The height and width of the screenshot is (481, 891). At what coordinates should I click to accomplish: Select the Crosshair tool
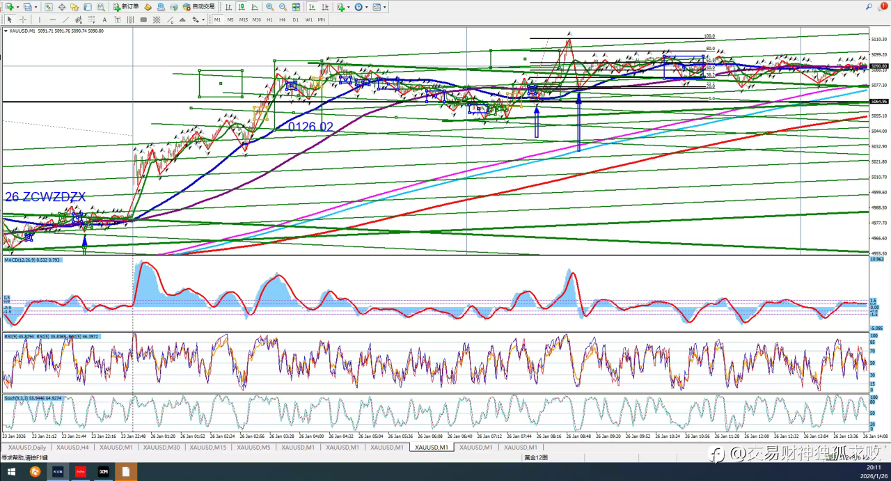tap(23, 19)
